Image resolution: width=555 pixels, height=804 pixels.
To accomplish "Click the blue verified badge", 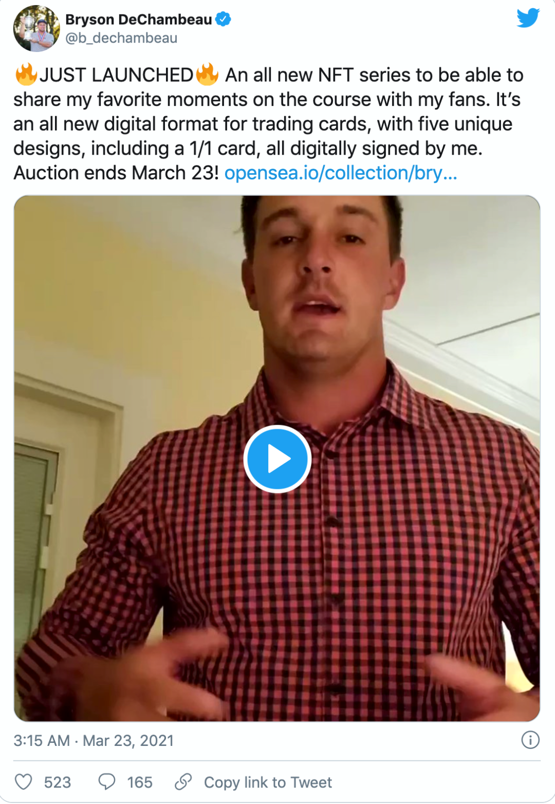I will (223, 20).
